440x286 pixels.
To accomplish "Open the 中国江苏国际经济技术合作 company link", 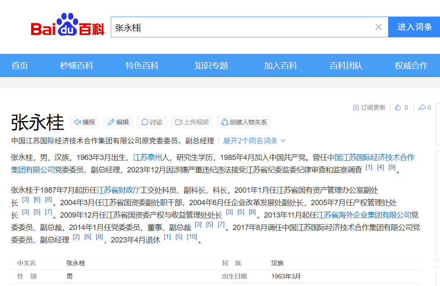I will [371, 158].
